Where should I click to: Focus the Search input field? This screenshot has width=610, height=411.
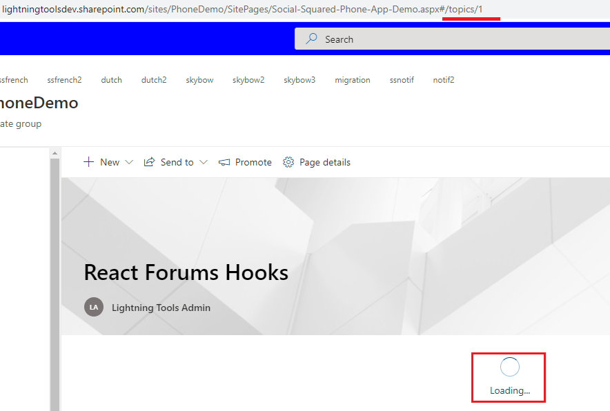click(x=449, y=39)
